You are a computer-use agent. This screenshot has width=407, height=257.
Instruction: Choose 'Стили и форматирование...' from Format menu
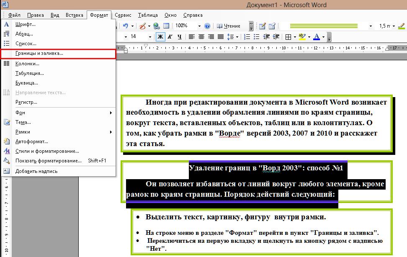tap(47, 151)
